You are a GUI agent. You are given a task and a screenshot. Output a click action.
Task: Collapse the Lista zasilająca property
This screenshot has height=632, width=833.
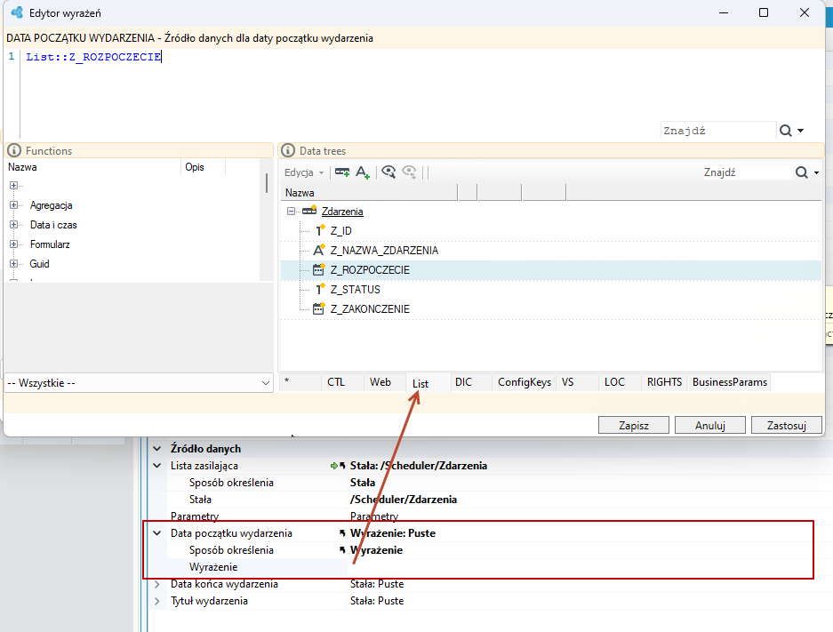(157, 466)
